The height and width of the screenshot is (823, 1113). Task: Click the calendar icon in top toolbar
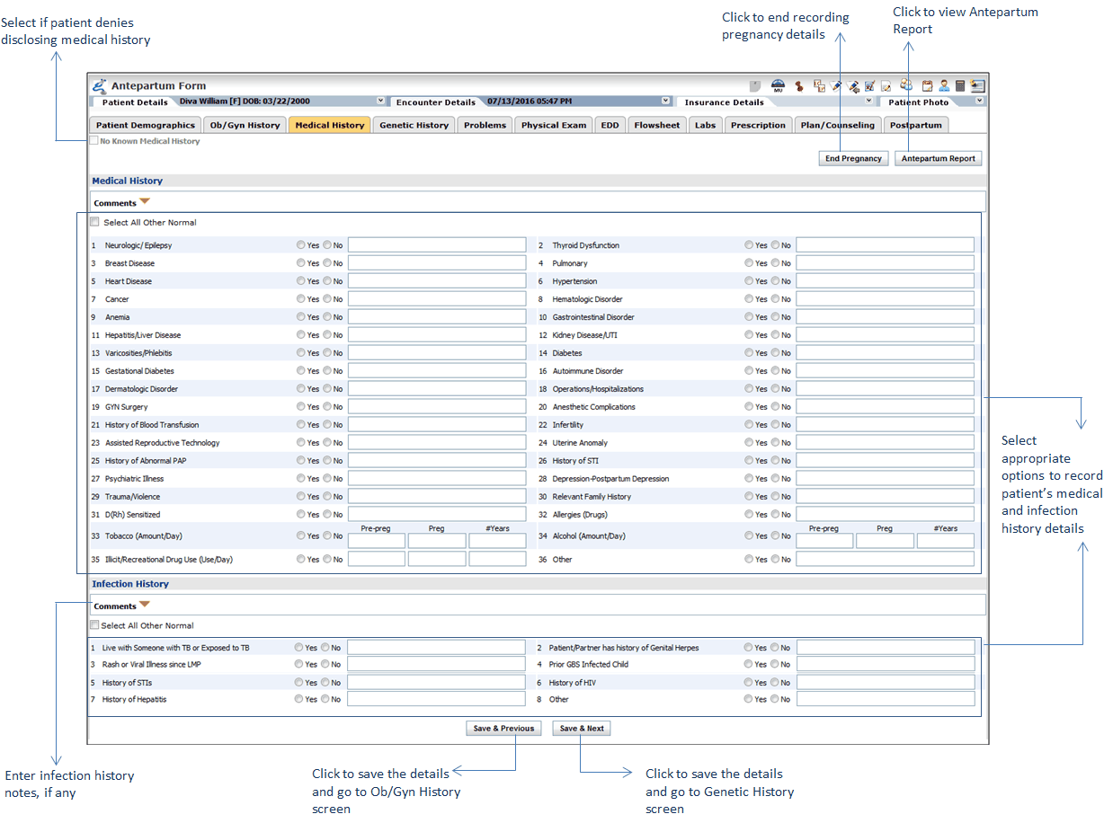927,86
